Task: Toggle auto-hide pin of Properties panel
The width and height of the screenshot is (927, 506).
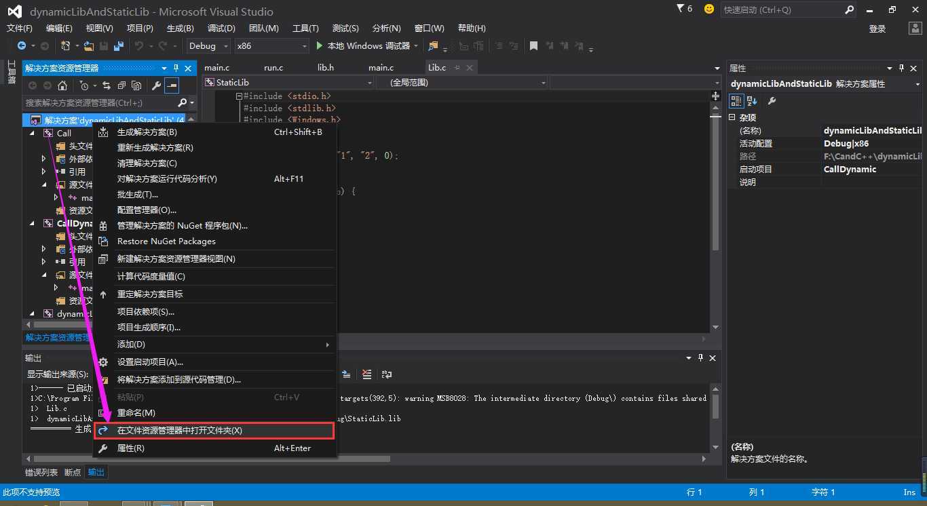Action: click(902, 69)
